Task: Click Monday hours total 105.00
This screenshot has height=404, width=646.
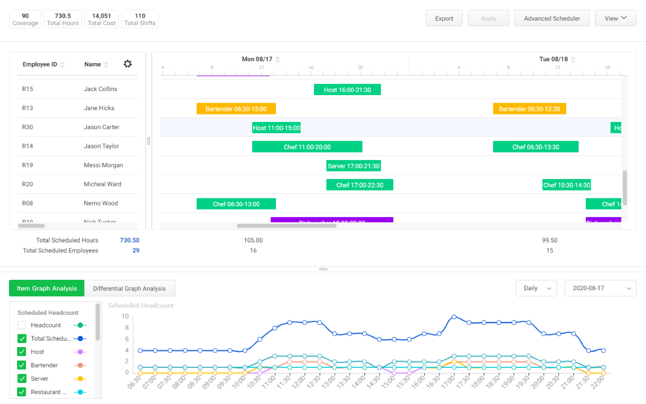Action: pyautogui.click(x=253, y=240)
